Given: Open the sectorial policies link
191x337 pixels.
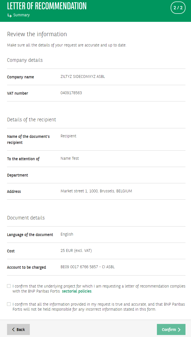Looking at the screenshot, I should pos(77,292).
